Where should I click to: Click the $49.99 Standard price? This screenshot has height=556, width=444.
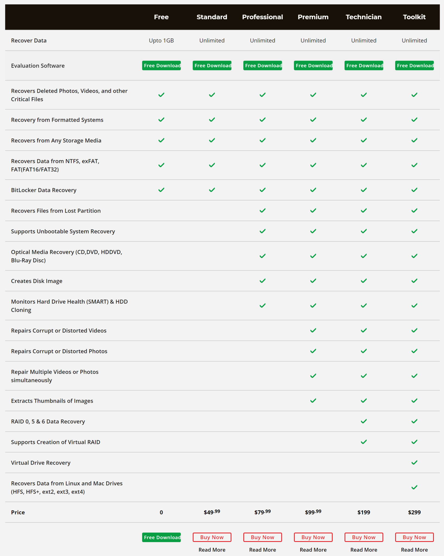pyautogui.click(x=212, y=512)
